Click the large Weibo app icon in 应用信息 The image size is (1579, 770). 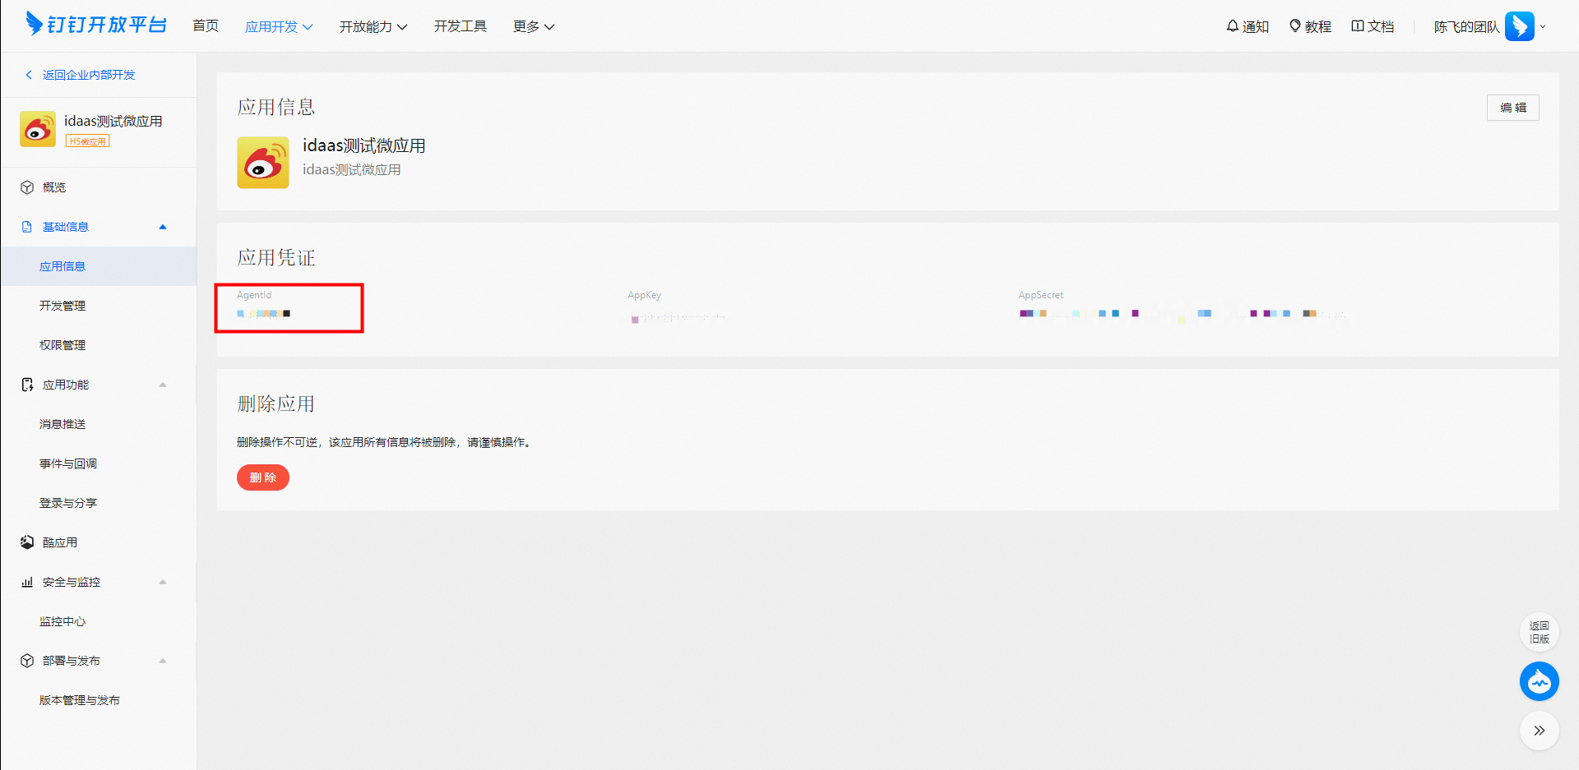(x=263, y=163)
